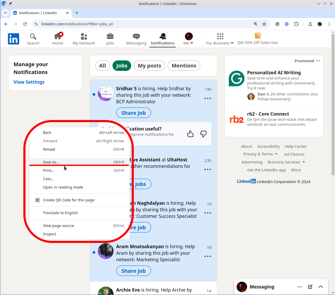
Task: Choose Save as... from context menu
Action: pos(51,162)
